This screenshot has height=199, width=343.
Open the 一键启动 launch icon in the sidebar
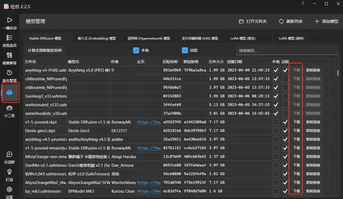click(x=9, y=20)
